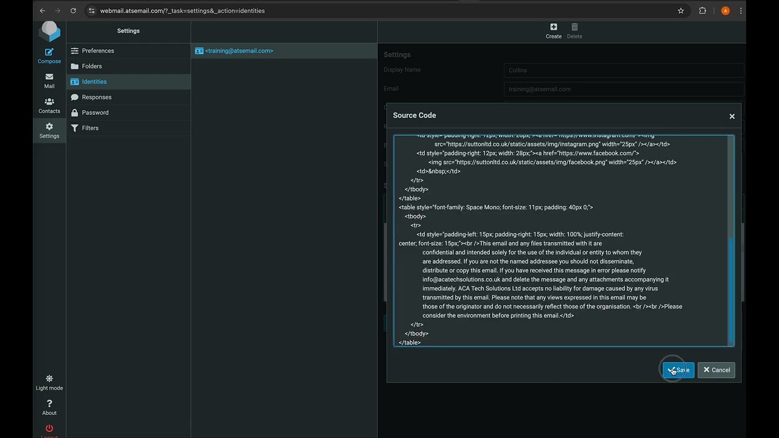The height and width of the screenshot is (438, 779).
Task: Click the Responses chat bubble icon
Action: (75, 97)
